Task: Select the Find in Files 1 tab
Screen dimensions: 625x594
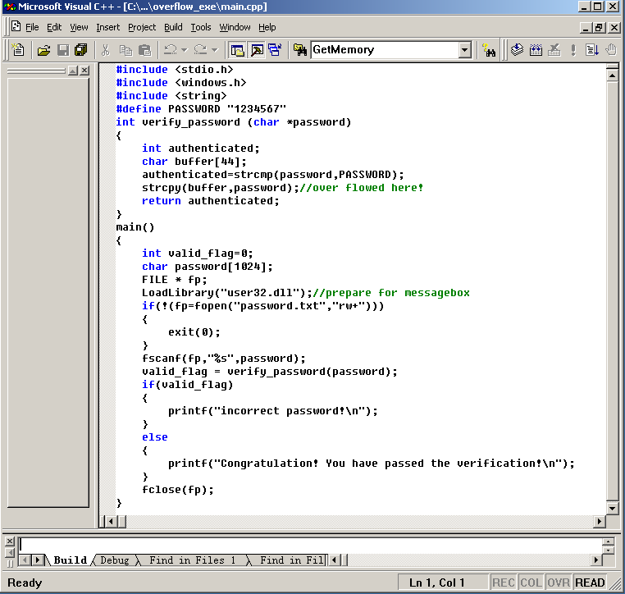Action: pyautogui.click(x=192, y=560)
